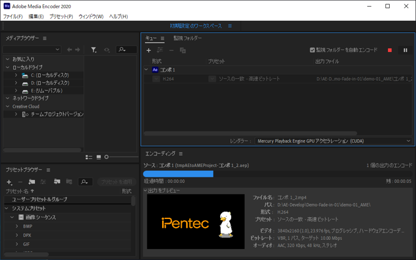Viewport: 416px width, 260px height.
Task: Collapse the ネットワークドライブ node
Action: point(8,98)
